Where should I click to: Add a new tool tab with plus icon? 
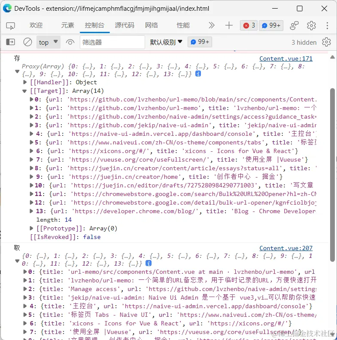[x=229, y=25]
